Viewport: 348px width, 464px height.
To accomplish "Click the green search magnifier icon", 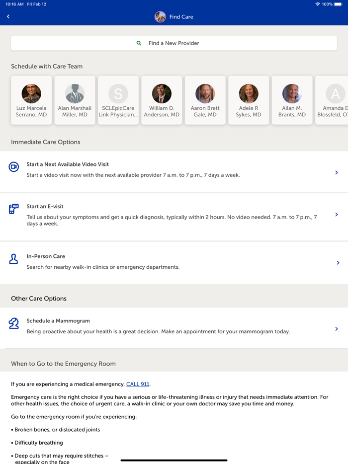I will click(139, 43).
